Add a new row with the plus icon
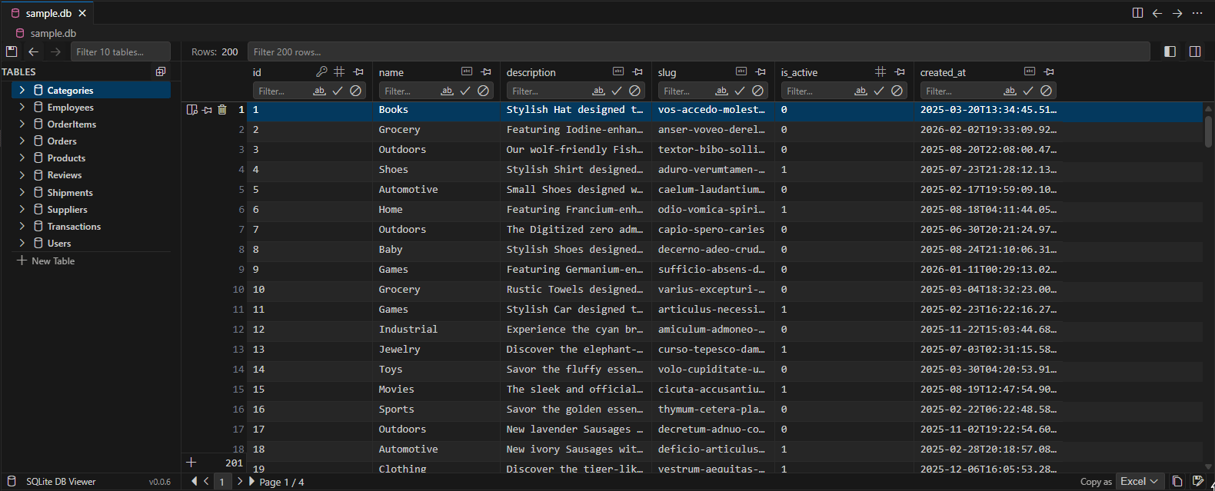Screen dimensions: 1215x491 click(191, 462)
